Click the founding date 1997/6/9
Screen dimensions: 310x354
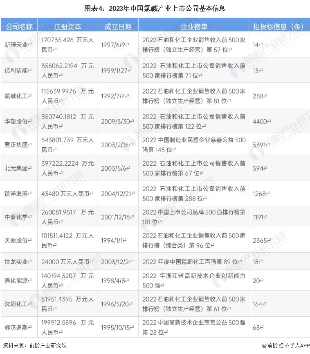coord(113,45)
